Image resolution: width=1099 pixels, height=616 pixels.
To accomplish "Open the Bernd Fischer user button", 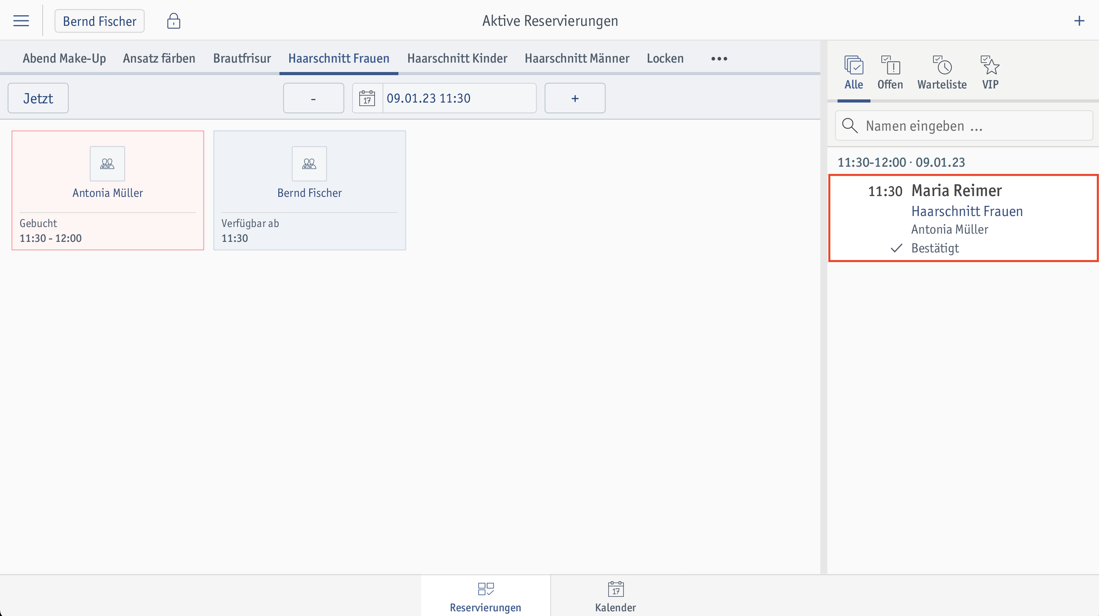I will pyautogui.click(x=99, y=21).
